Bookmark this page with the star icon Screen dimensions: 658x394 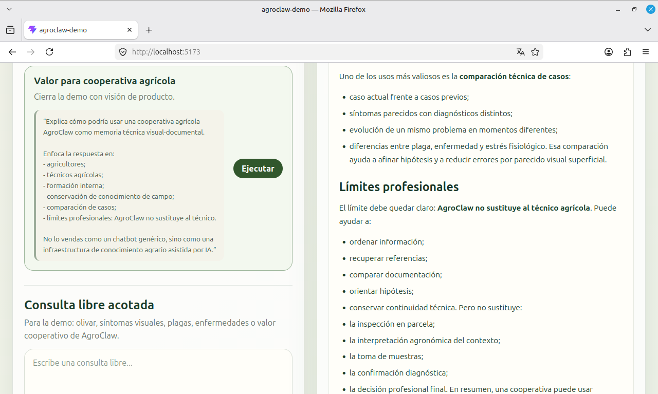pos(535,52)
